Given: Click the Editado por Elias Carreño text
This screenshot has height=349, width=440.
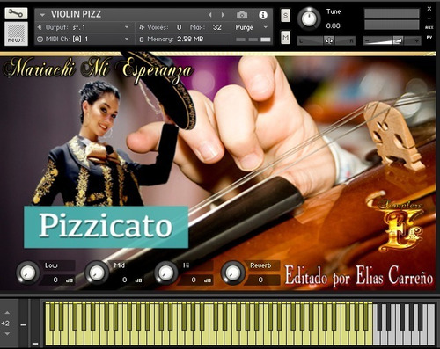Looking at the screenshot, I should pos(359,276).
